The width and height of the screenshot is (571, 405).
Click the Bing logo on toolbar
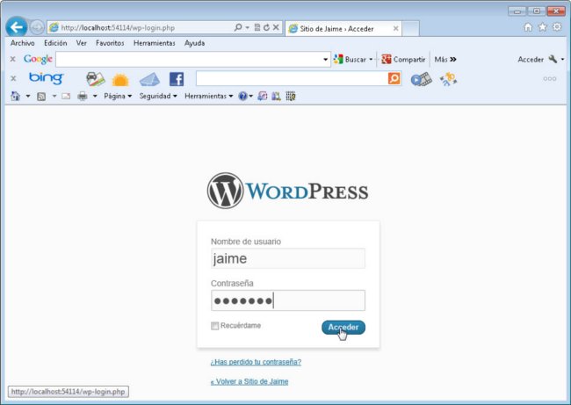tap(46, 78)
